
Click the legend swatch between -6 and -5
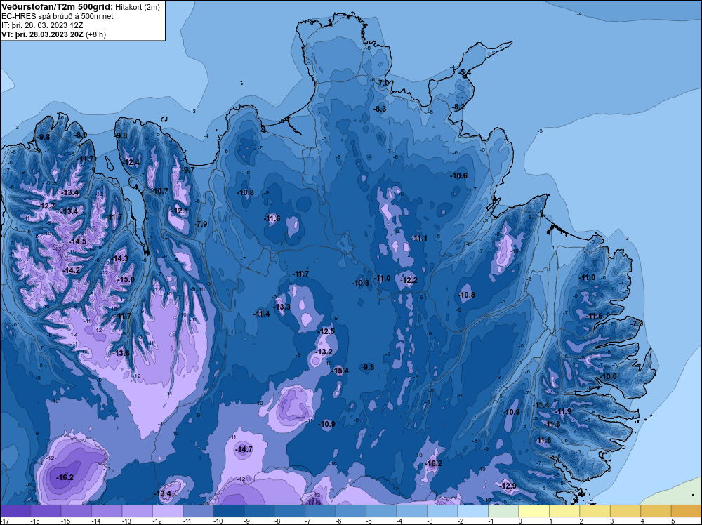click(351, 511)
